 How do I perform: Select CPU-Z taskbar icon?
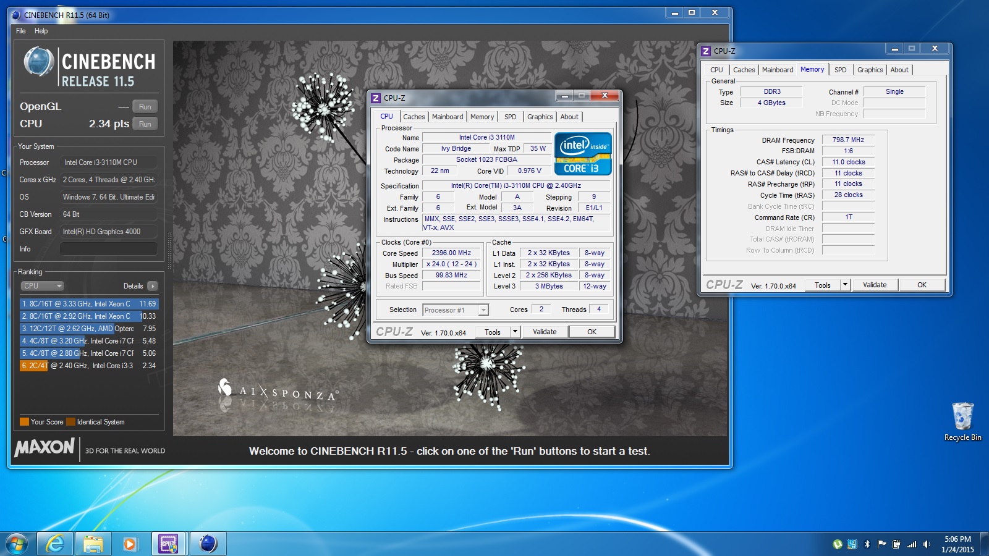coord(168,544)
